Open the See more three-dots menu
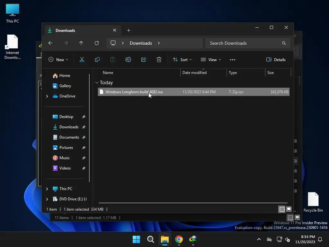Image resolution: width=329 pixels, height=247 pixels. 233,59
